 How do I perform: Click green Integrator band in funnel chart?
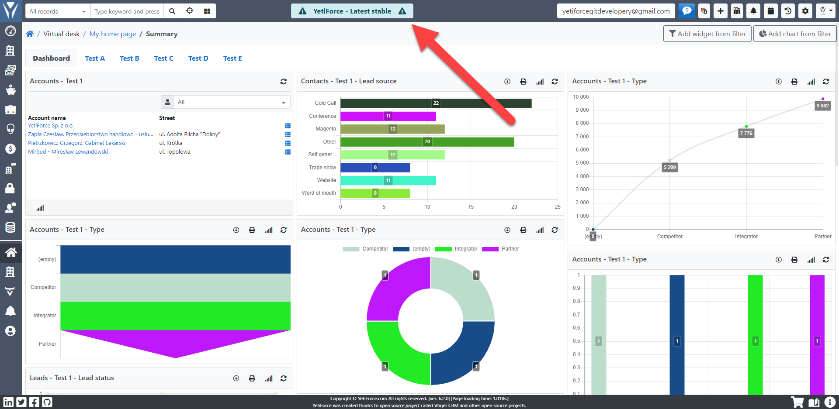pos(175,316)
